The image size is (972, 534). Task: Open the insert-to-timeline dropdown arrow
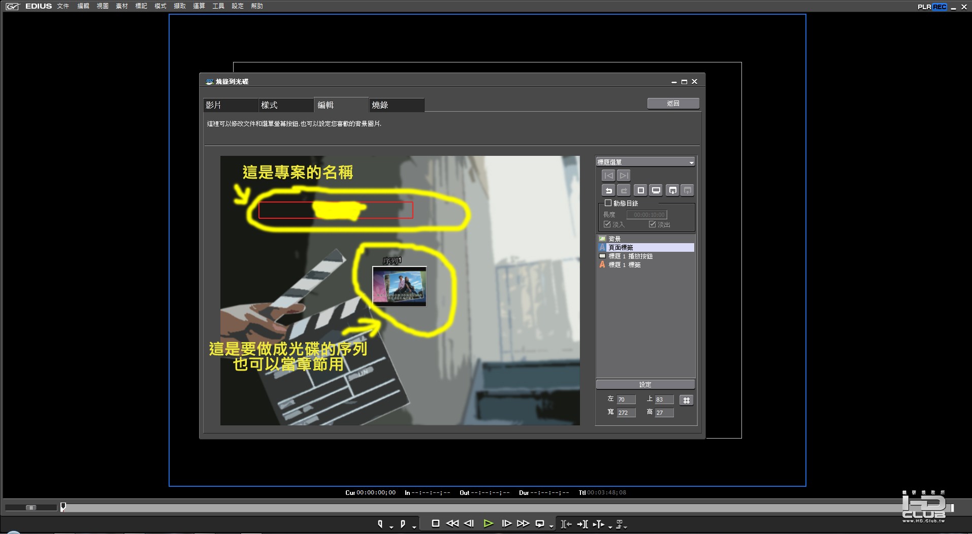click(x=610, y=527)
